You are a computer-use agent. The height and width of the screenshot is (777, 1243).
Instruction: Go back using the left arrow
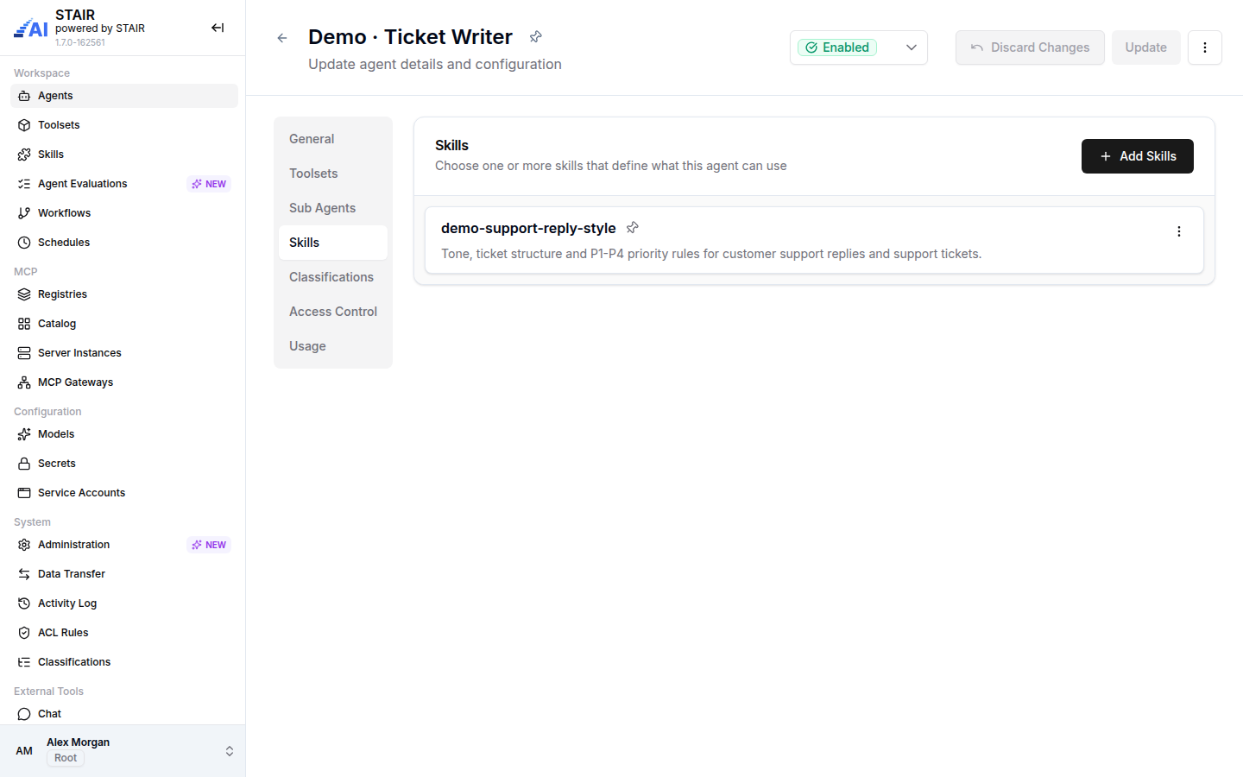coord(282,38)
